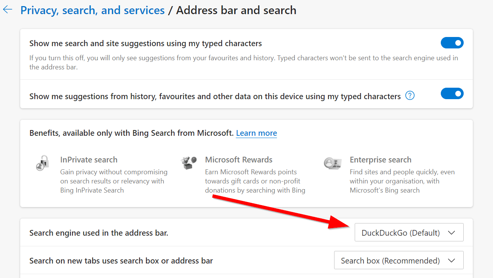The image size is (493, 278).
Task: Click 'Benefits, available only with Bing Search' text
Action: pyautogui.click(x=131, y=133)
